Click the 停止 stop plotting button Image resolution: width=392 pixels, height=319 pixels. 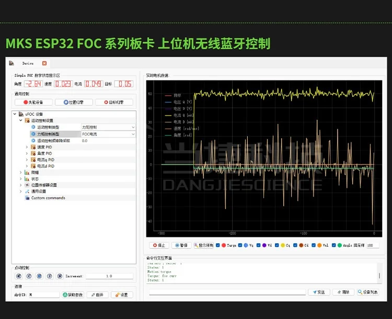pos(159,245)
